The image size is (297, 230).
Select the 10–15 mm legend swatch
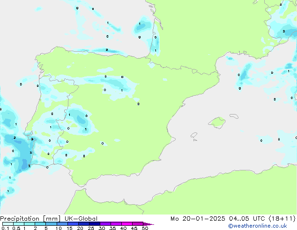pos(62,224)
